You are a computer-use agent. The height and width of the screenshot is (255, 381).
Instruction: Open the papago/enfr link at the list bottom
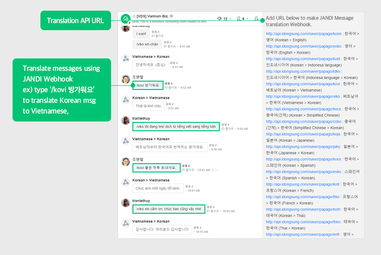coord(303,235)
